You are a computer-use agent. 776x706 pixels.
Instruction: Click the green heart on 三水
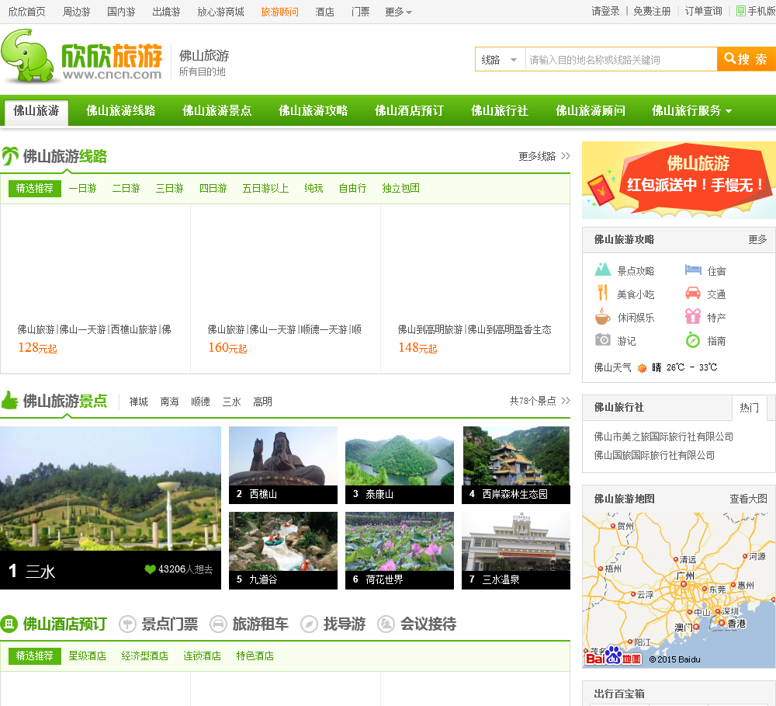coord(150,569)
